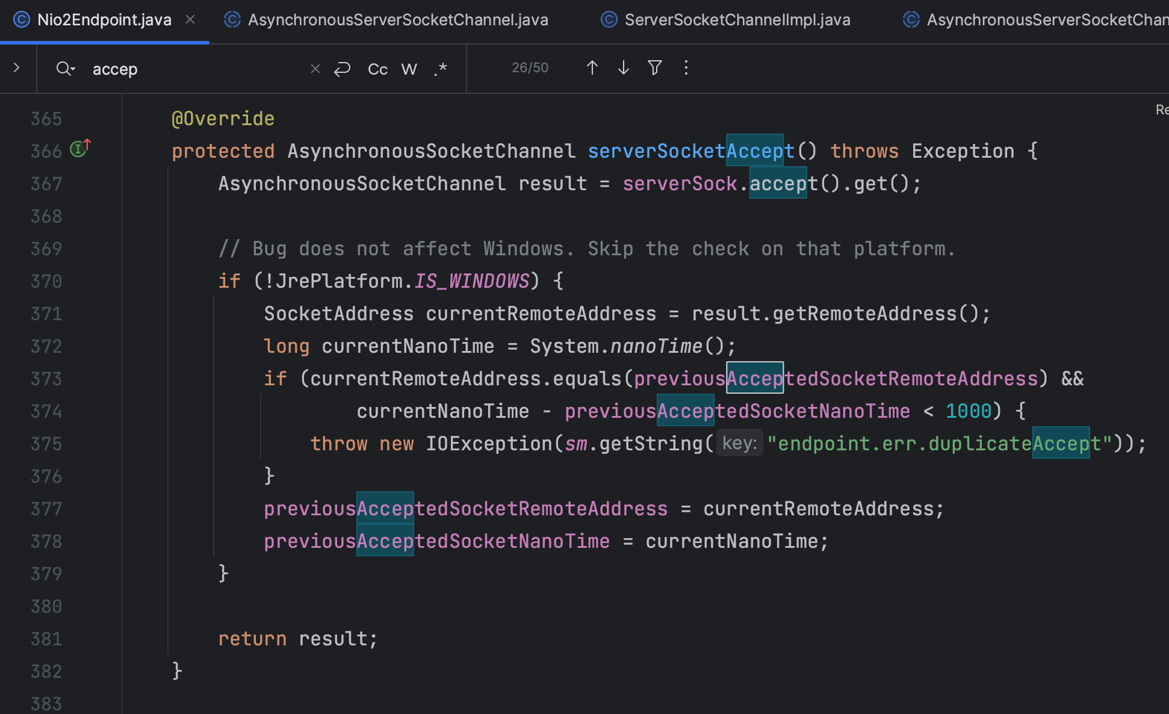Image resolution: width=1169 pixels, height=714 pixels.
Task: Open the Nio2Endpoint.java tab
Action: 104,20
